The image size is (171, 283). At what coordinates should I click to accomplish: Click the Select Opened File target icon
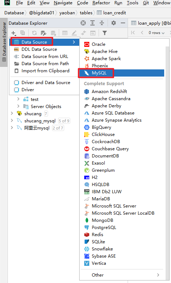83,23
